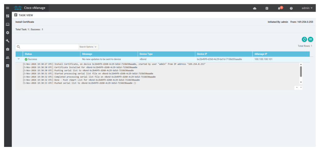Image resolution: width=320 pixels, height=151 pixels.
Task: Open the Search Options dropdown
Action: [x=88, y=47]
